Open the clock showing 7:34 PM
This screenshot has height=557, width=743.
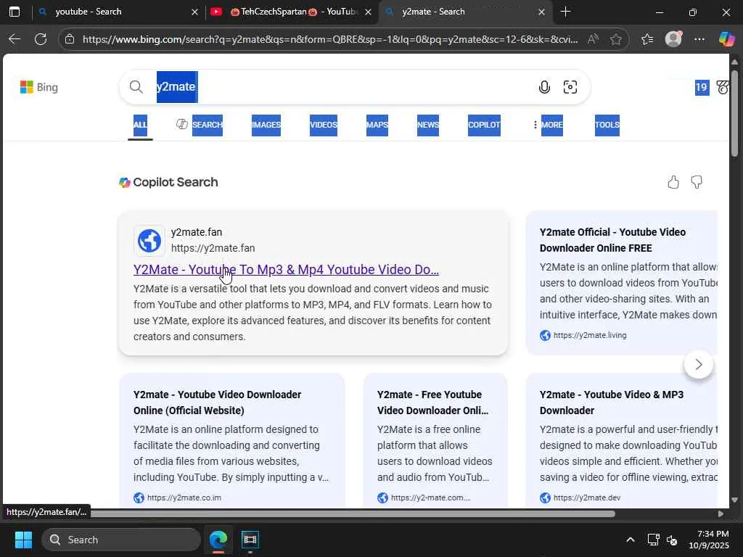point(709,540)
